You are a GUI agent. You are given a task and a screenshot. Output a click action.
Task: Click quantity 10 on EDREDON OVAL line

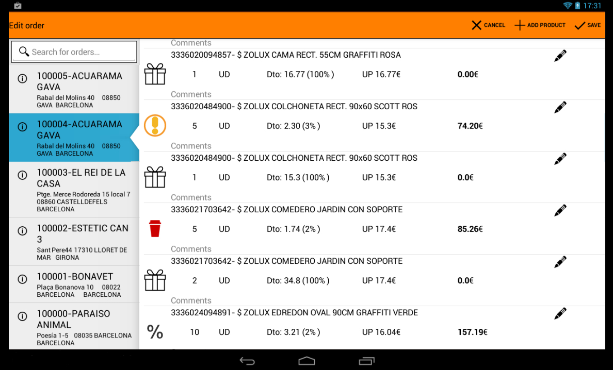[x=195, y=332]
